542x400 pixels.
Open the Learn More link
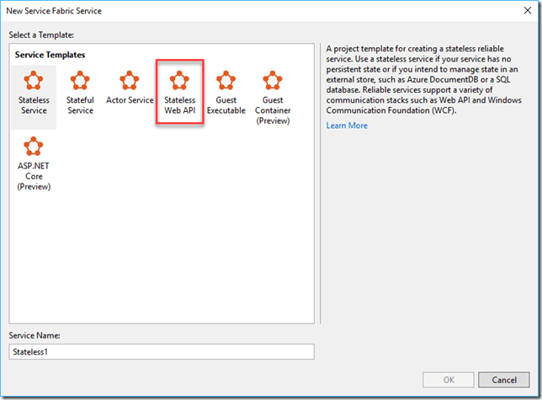347,125
